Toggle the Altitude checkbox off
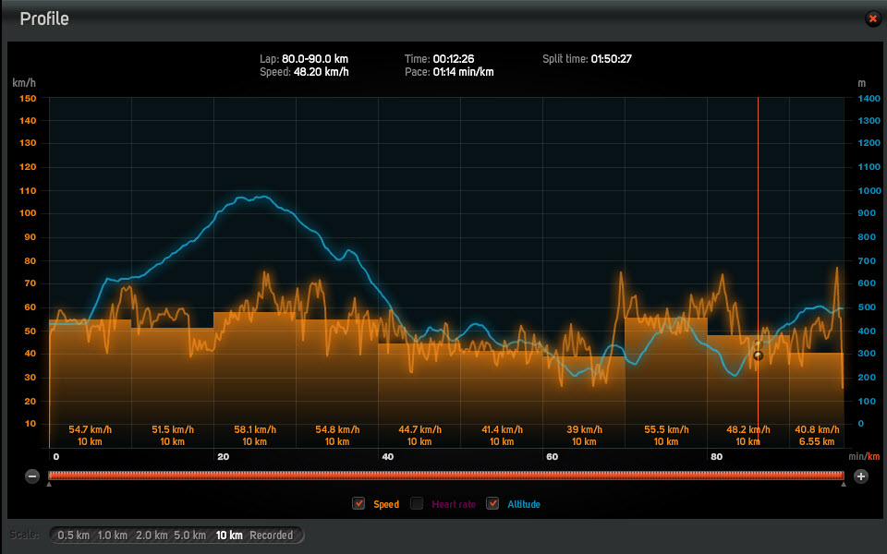Screen dimensions: 887x554 click(492, 503)
